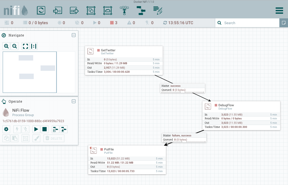Screen dimensions: 288x185
Task: Choose the Output Port toolbar icon
Action: pyautogui.click(x=74, y=10)
